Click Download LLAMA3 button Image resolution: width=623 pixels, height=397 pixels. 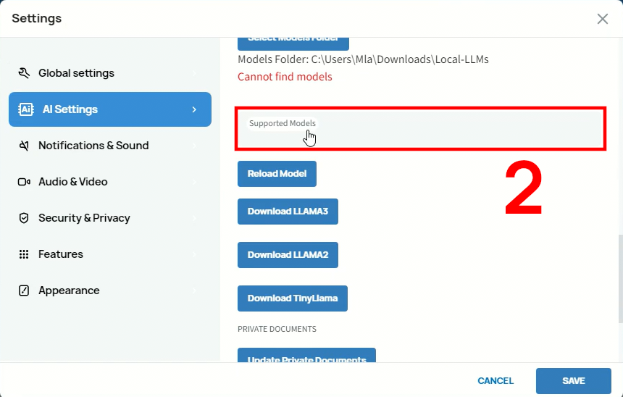coord(288,212)
